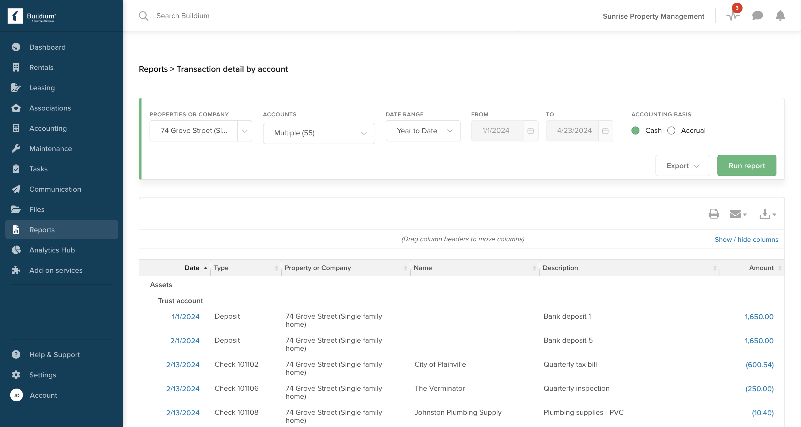
Task: Open Communication from the sidebar menu
Action: pyautogui.click(x=55, y=189)
